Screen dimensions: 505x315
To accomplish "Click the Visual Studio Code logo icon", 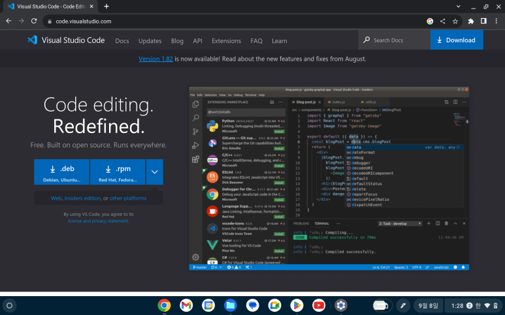I will click(x=32, y=40).
